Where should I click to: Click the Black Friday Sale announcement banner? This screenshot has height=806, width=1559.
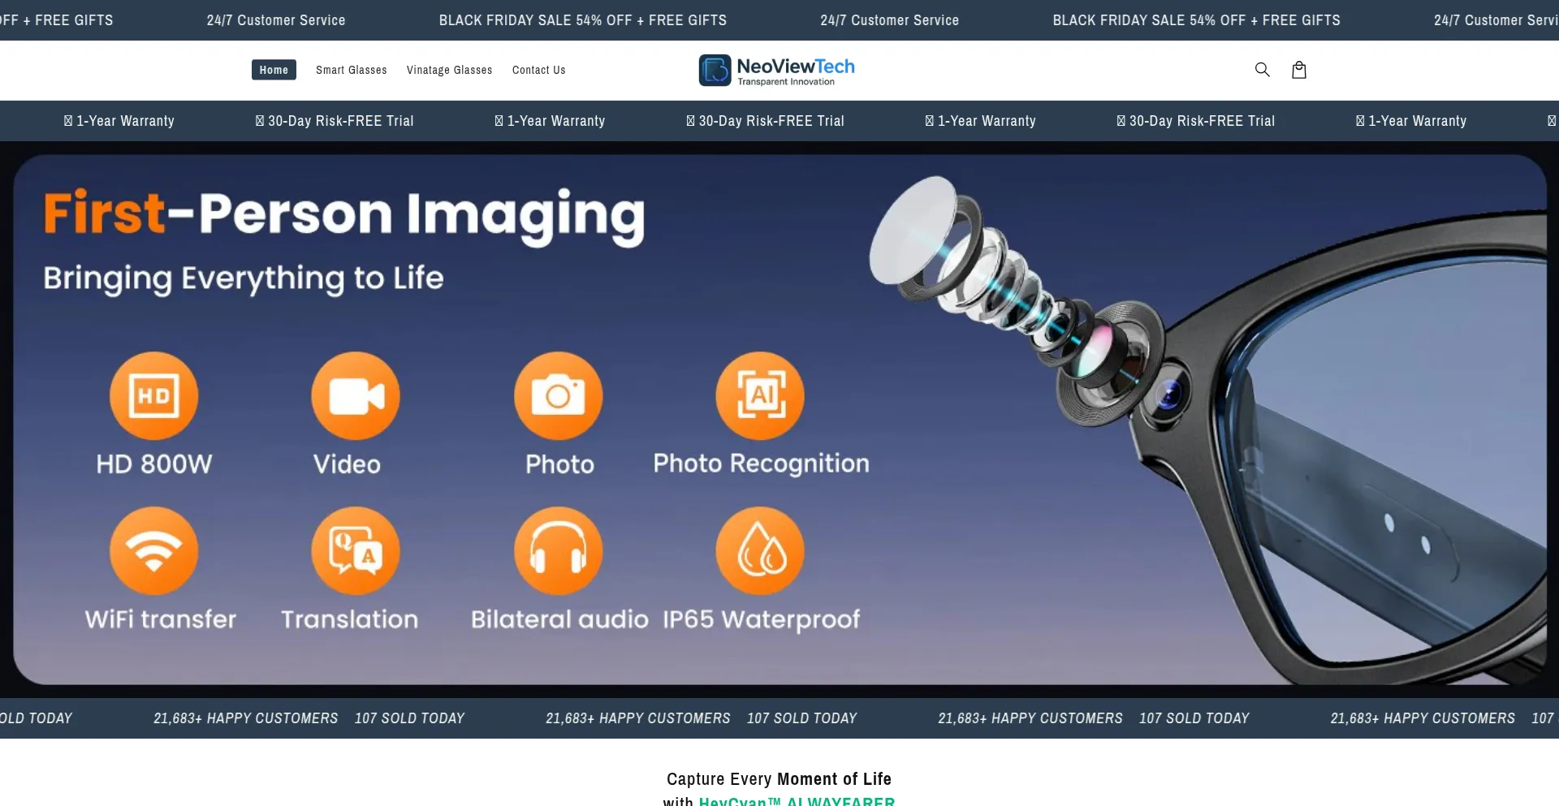[582, 20]
